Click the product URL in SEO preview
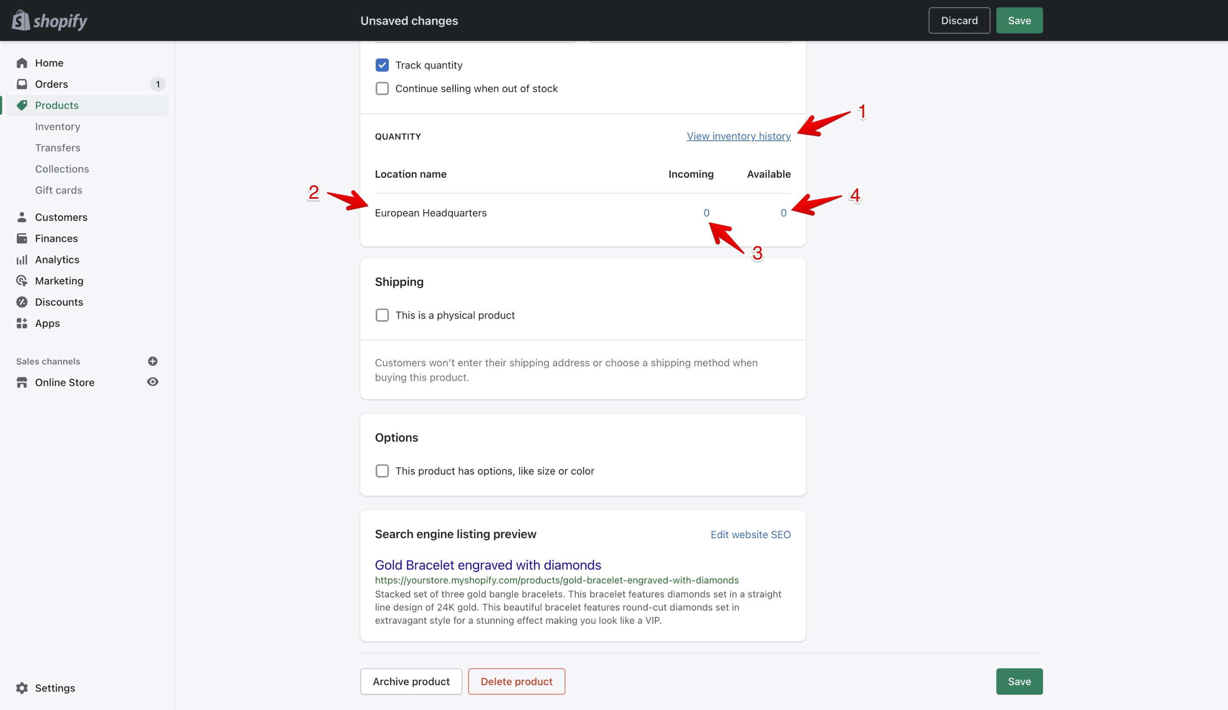This screenshot has width=1228, height=710. click(556, 580)
